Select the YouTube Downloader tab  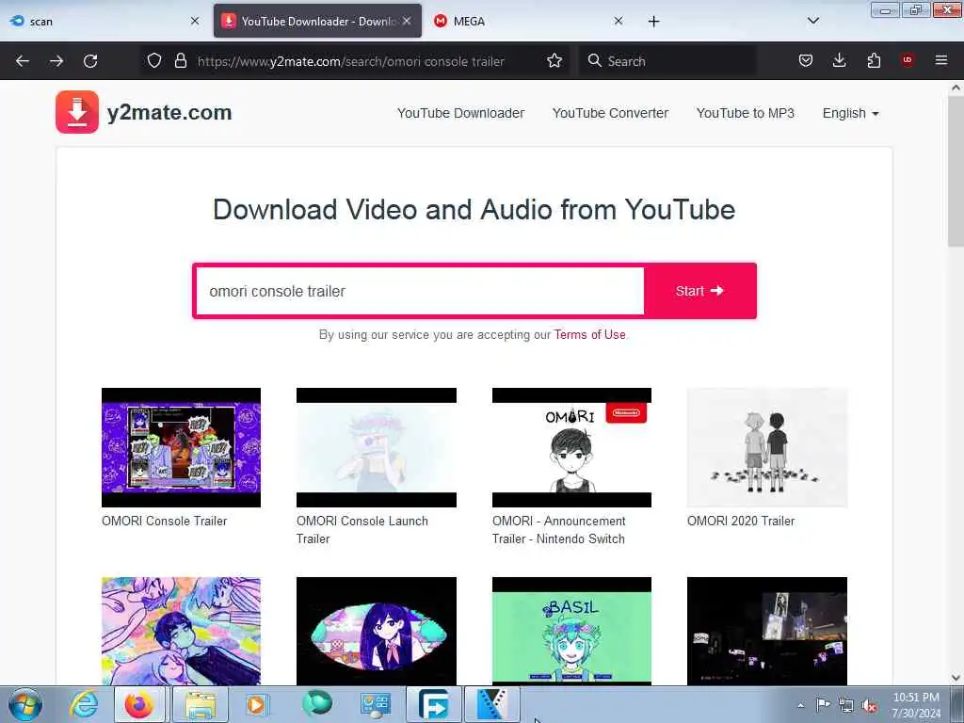point(317,21)
